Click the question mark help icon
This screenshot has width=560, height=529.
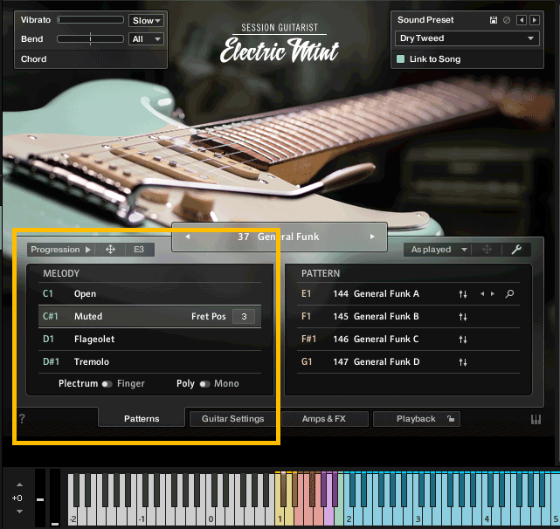(x=22, y=418)
